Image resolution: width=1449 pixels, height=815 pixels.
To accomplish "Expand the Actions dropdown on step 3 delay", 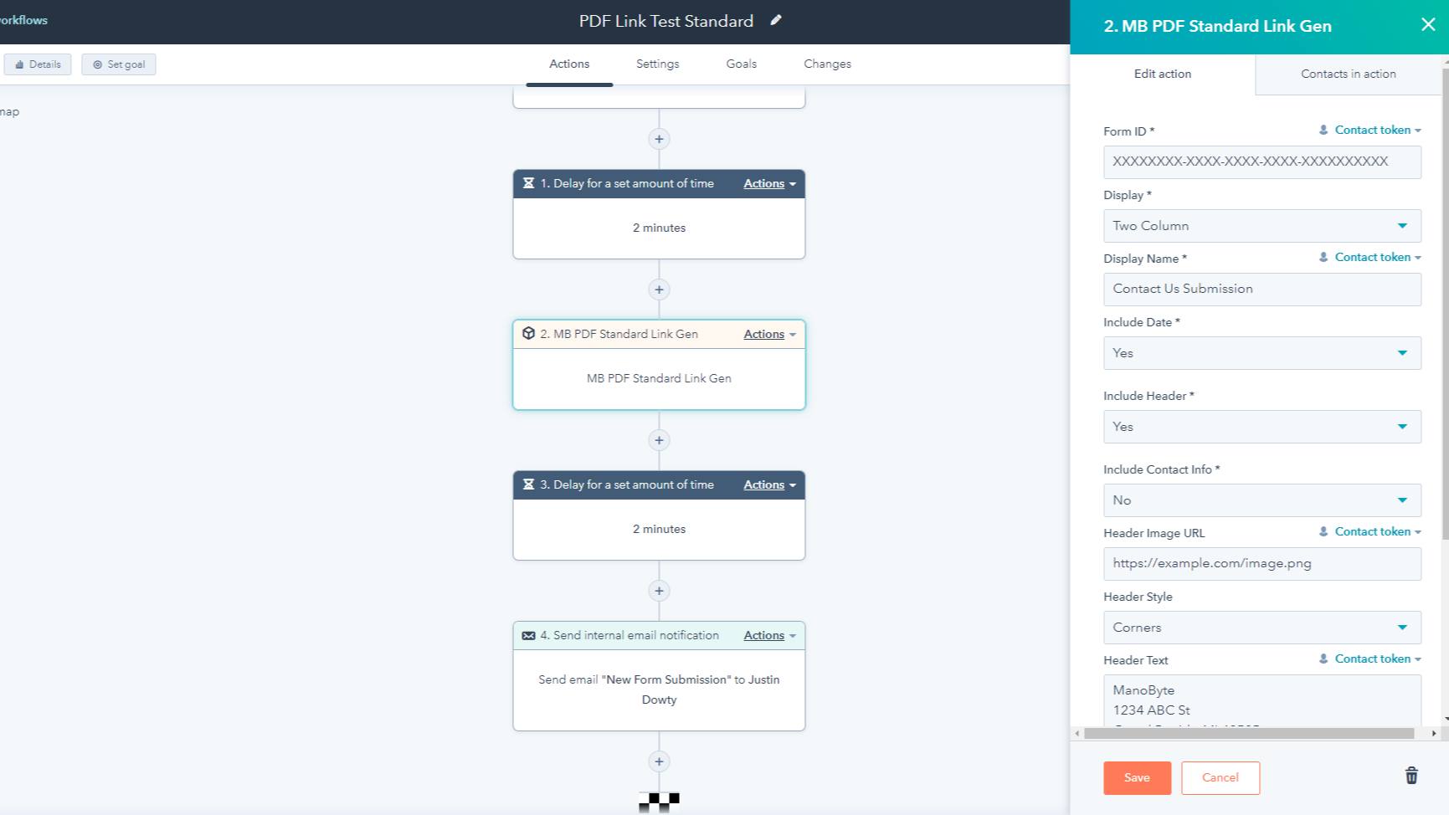I will 768,484.
